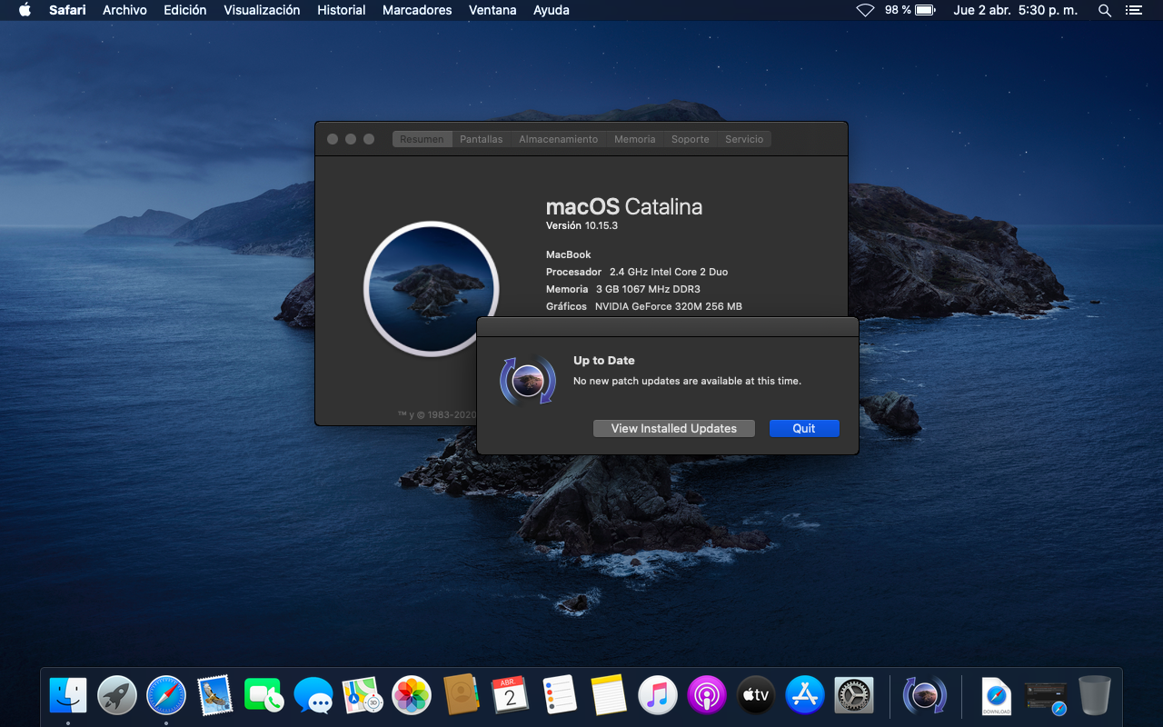Open the Visualización menu
Screen dimensions: 1163x727
[262, 10]
